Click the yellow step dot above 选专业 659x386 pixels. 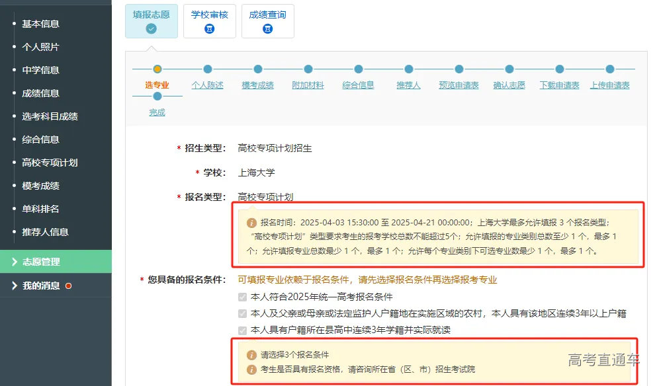click(x=157, y=68)
